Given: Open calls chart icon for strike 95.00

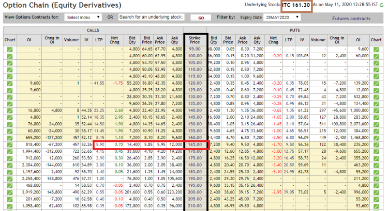Looking at the screenshot, I should click(10, 49).
